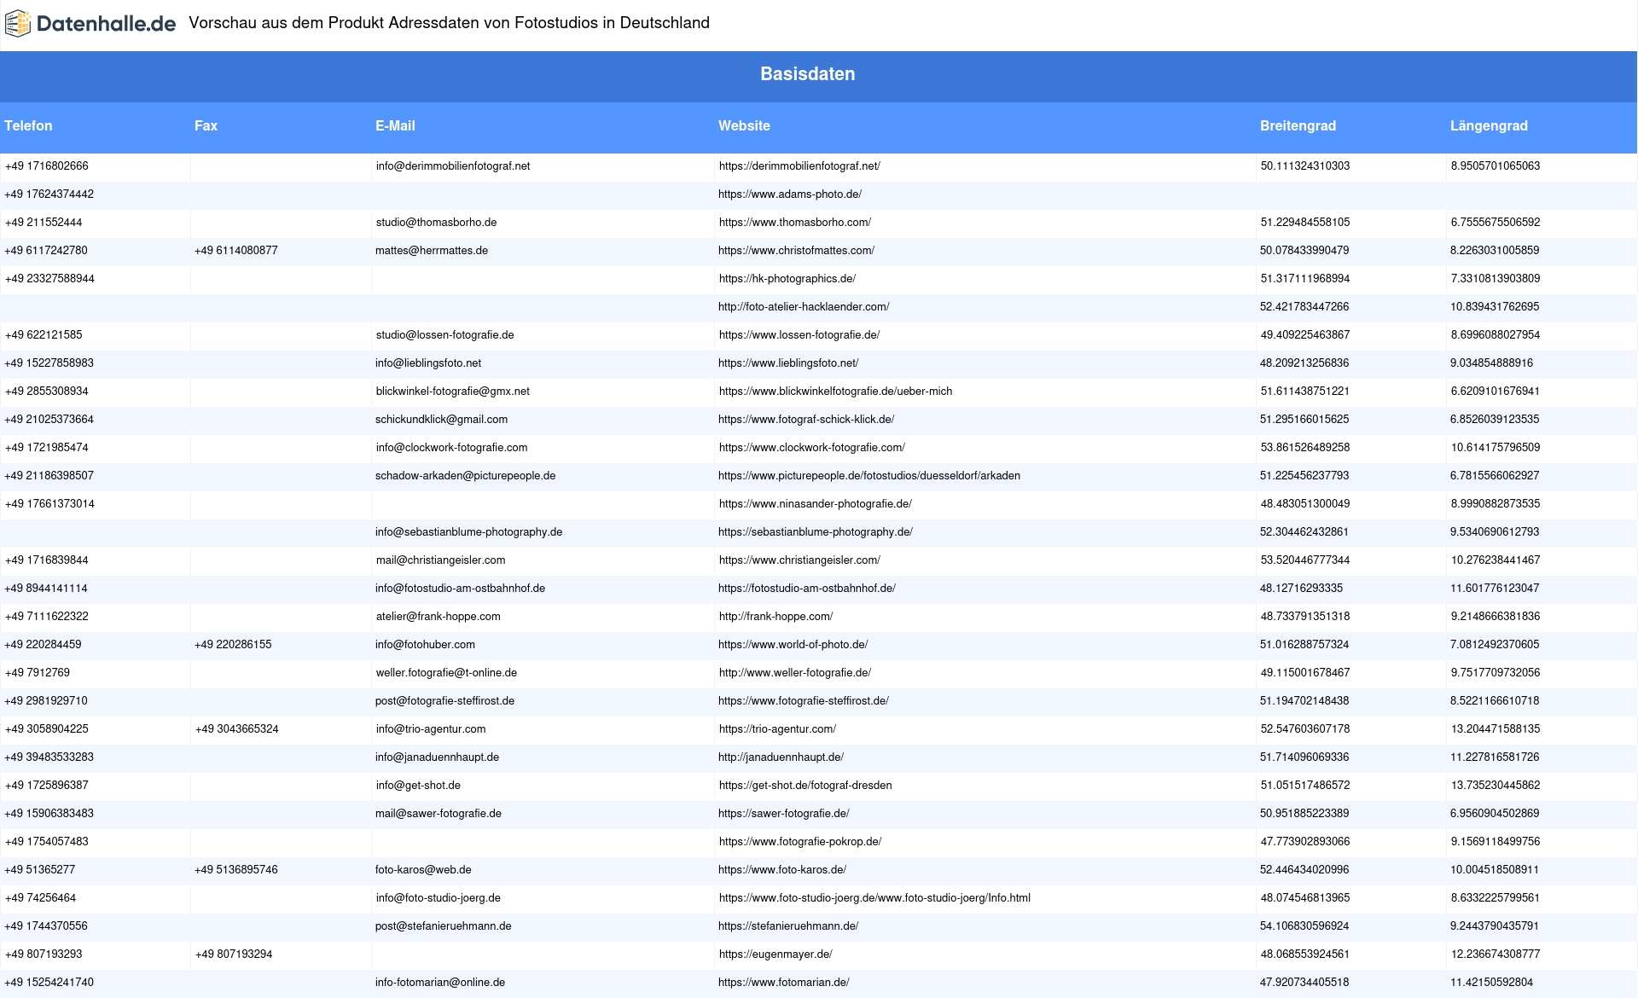
Task: Click fax number +49 3043665324
Action: click(x=237, y=729)
